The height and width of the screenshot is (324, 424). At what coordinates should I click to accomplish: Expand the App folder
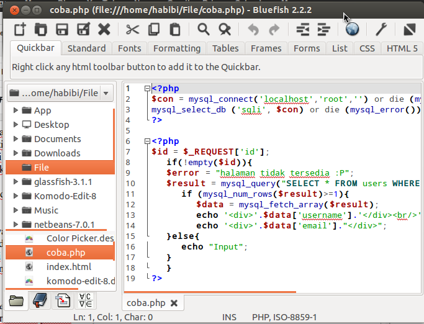(x=16, y=110)
